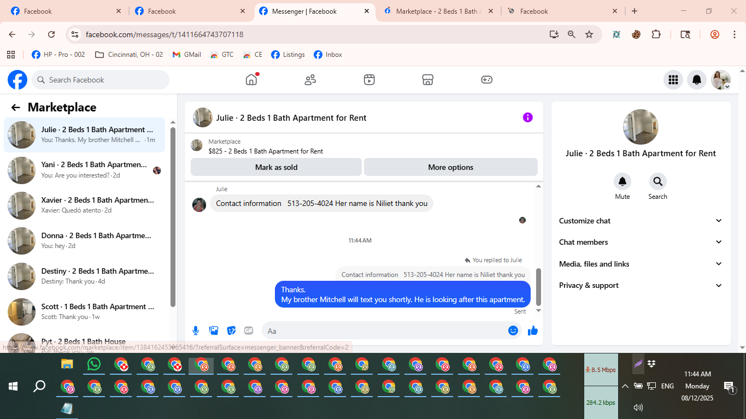This screenshot has width=746, height=419.
Task: Expand Chat members section
Action: (641, 242)
